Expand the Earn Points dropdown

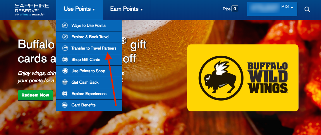[126, 9]
